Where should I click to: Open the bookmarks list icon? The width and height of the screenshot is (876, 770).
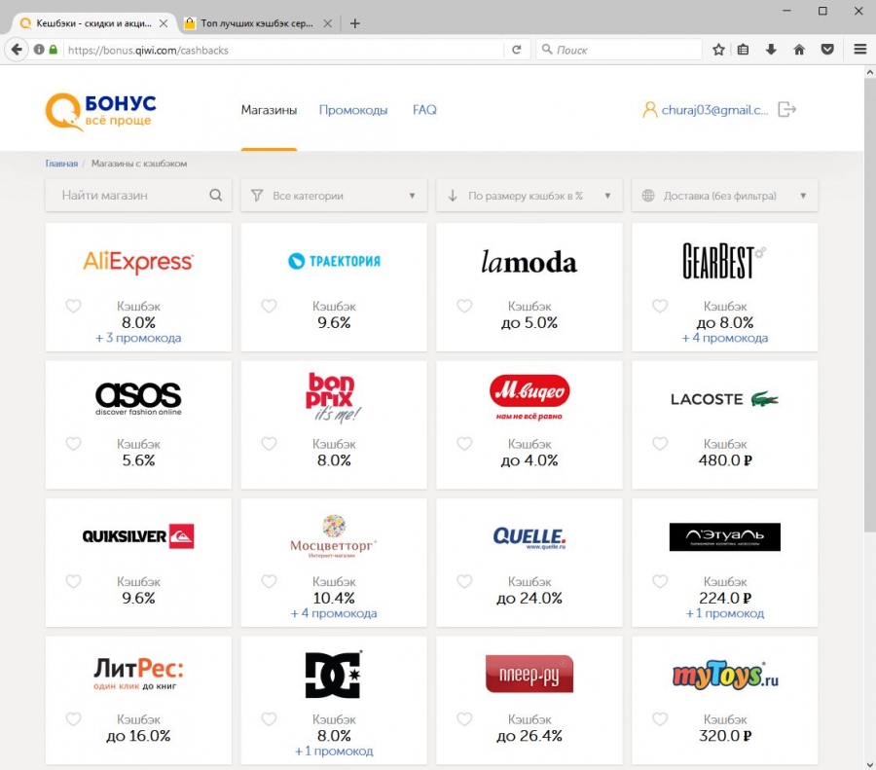tap(743, 50)
